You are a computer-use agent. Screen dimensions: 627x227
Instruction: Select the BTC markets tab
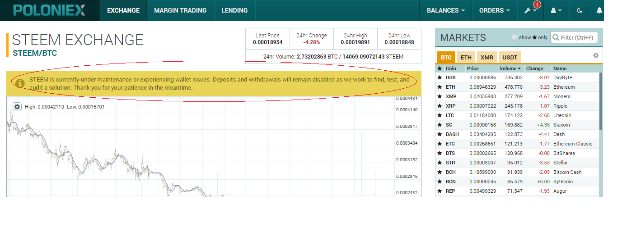coord(446,58)
